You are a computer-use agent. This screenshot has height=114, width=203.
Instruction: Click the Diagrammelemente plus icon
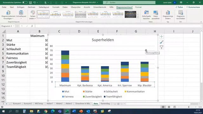click(161, 37)
